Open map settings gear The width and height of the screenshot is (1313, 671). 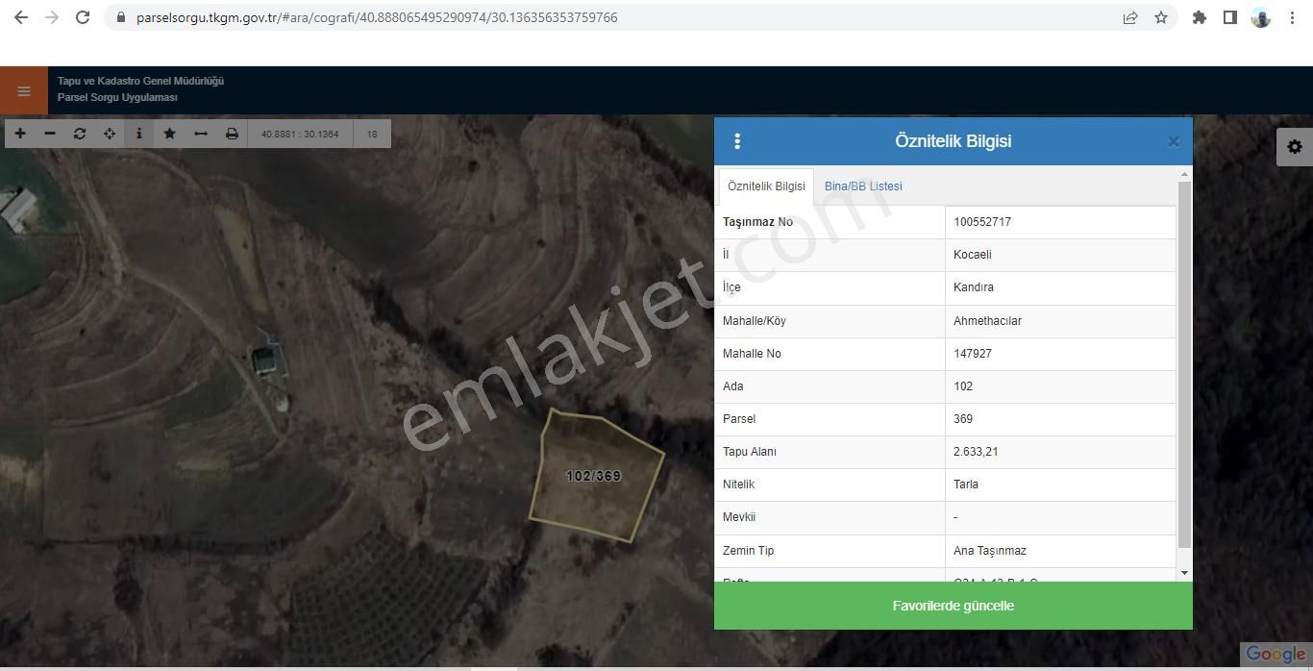[x=1294, y=147]
